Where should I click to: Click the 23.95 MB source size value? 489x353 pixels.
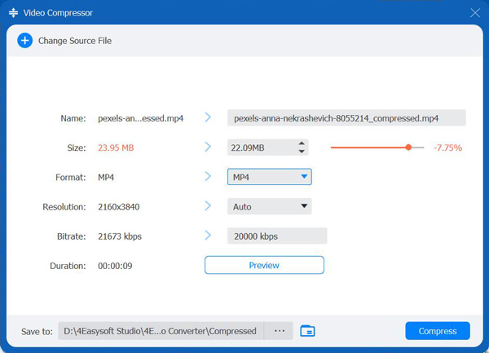(116, 148)
